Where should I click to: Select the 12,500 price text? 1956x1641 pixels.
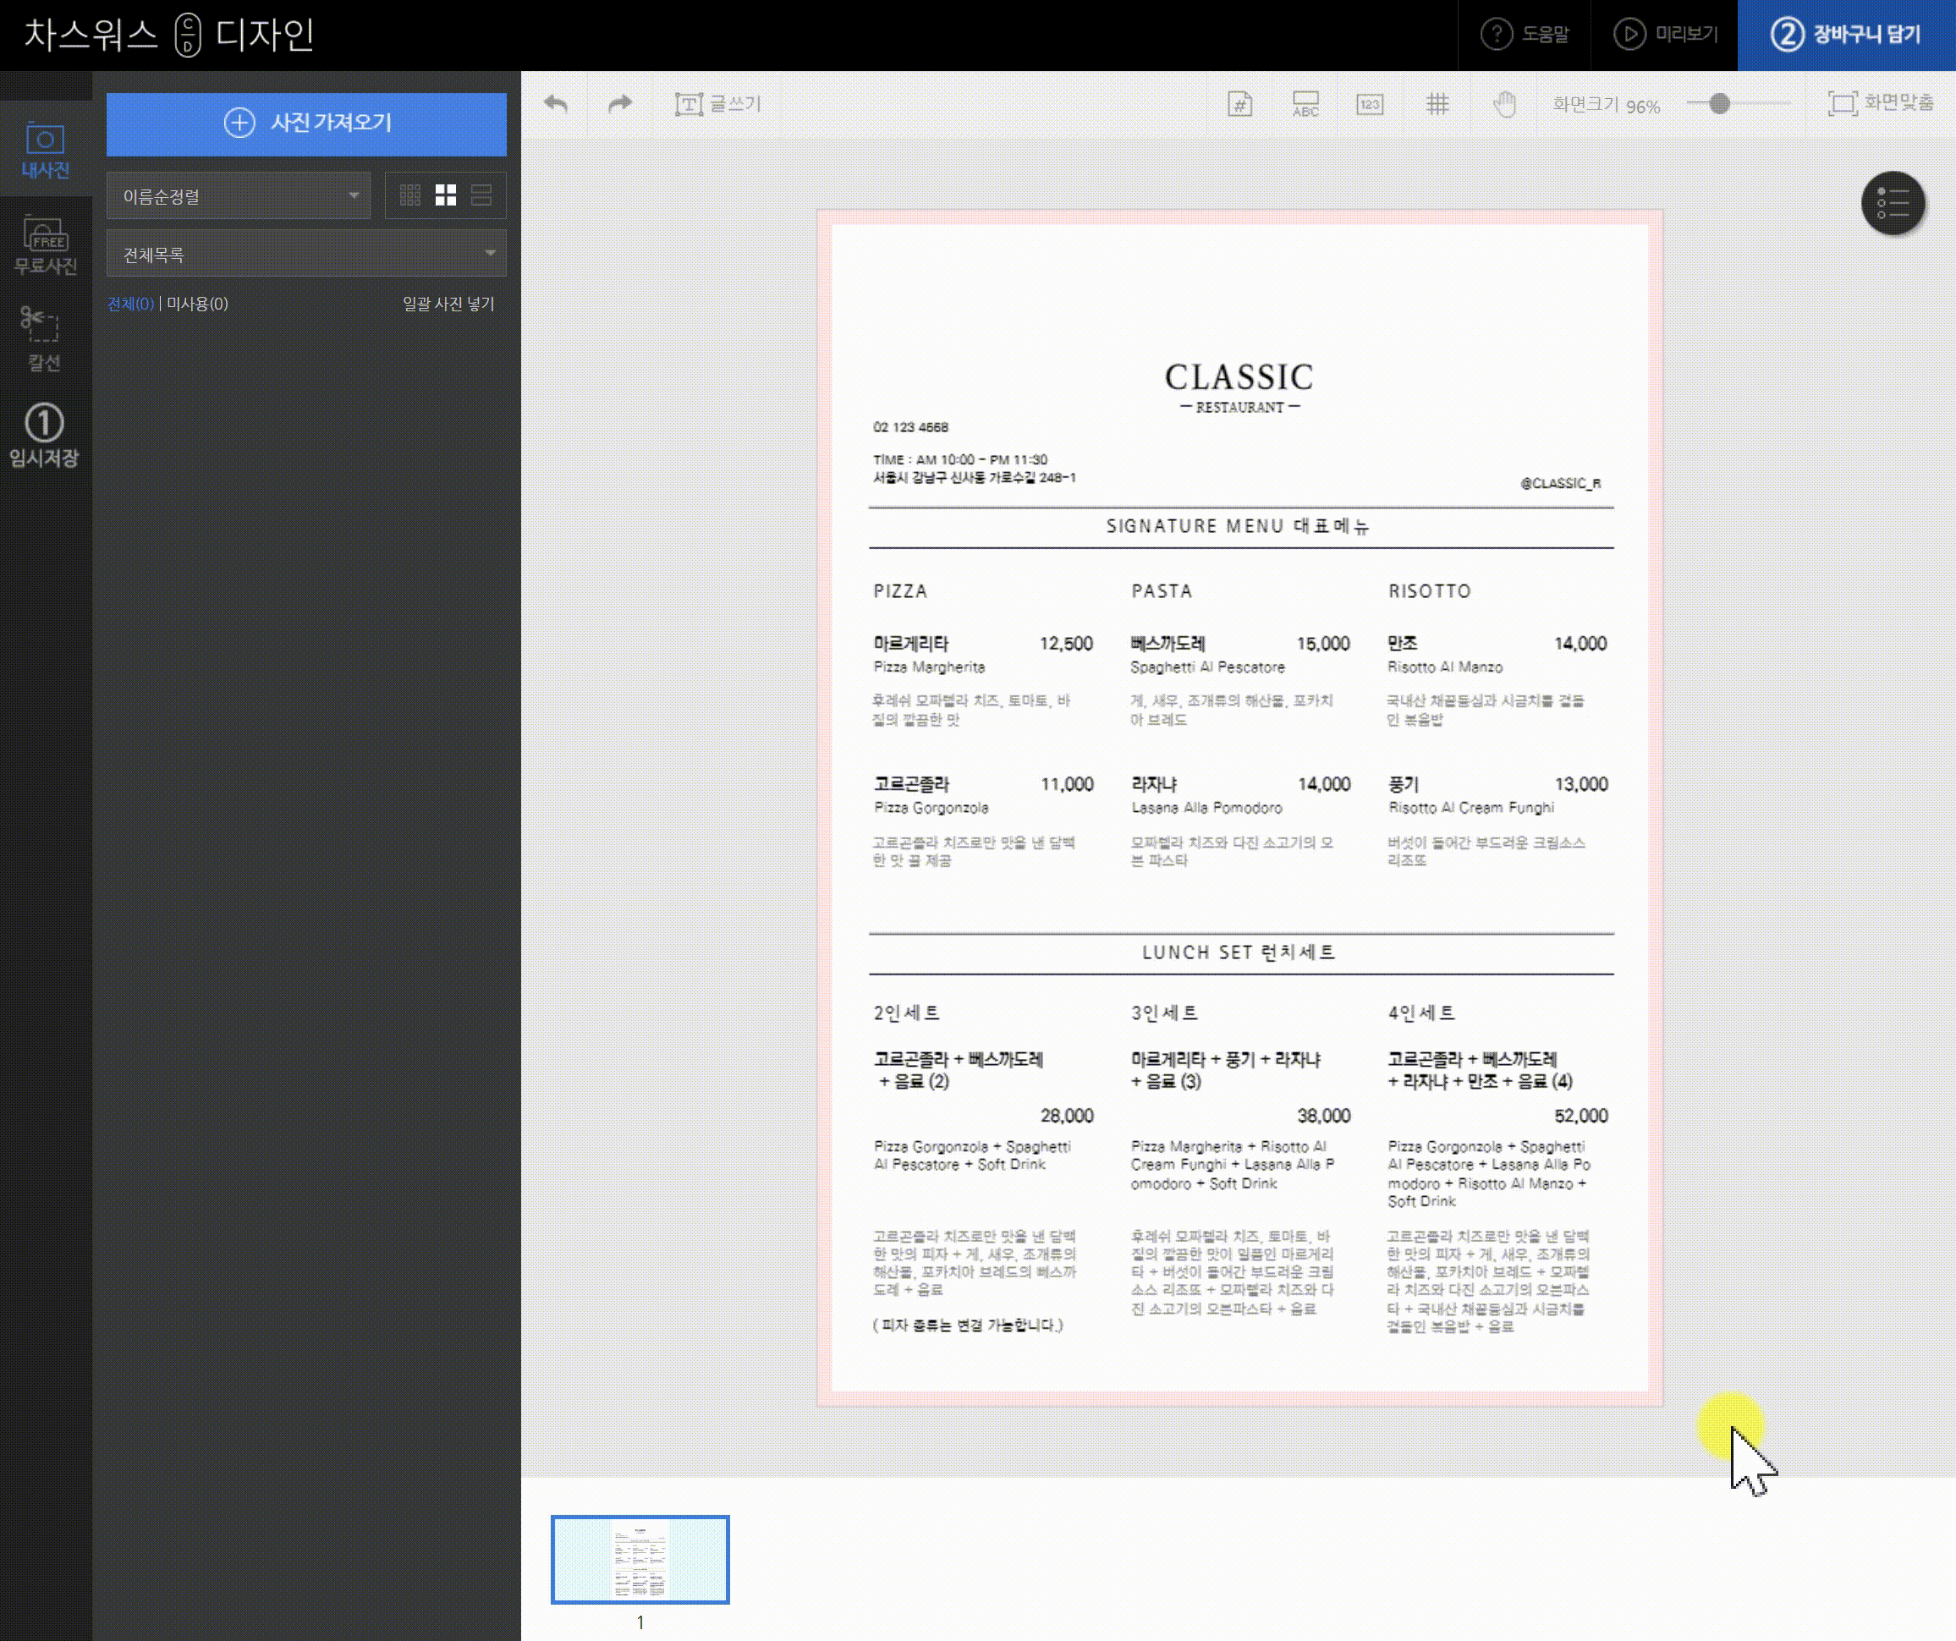click(1067, 644)
